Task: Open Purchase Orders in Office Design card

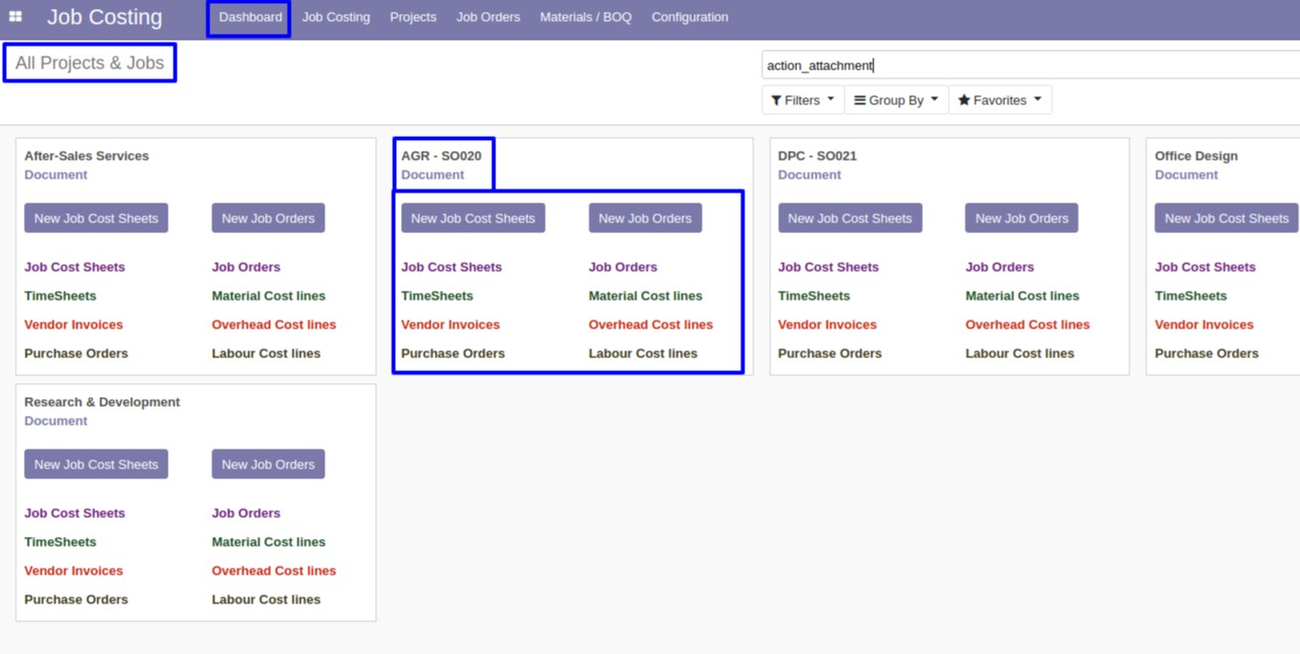Action: point(1208,353)
